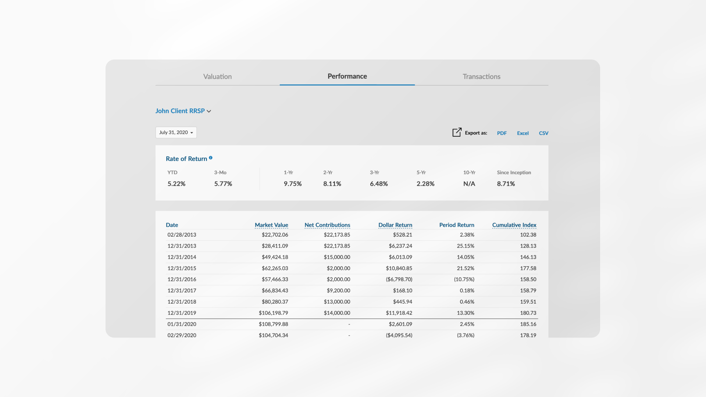This screenshot has height=397, width=706.
Task: Click dollar return $10,840.85
Action: 399,268
